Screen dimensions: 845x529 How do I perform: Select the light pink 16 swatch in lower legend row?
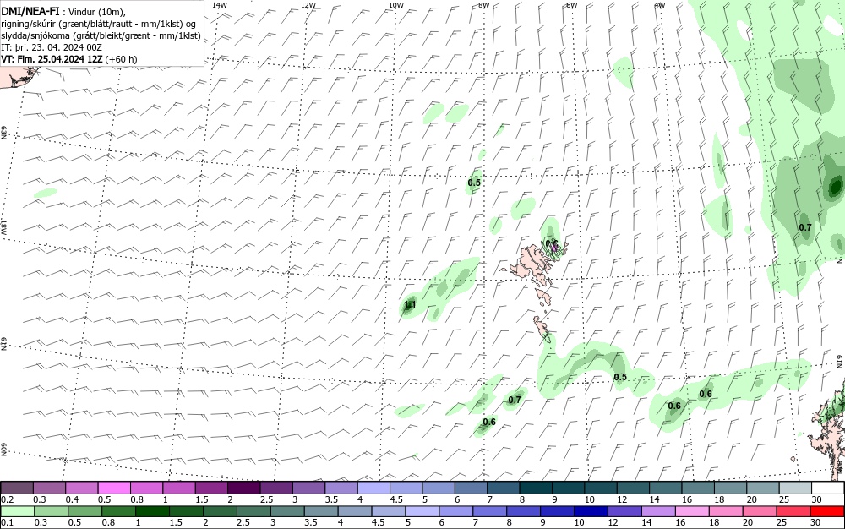[692, 511]
